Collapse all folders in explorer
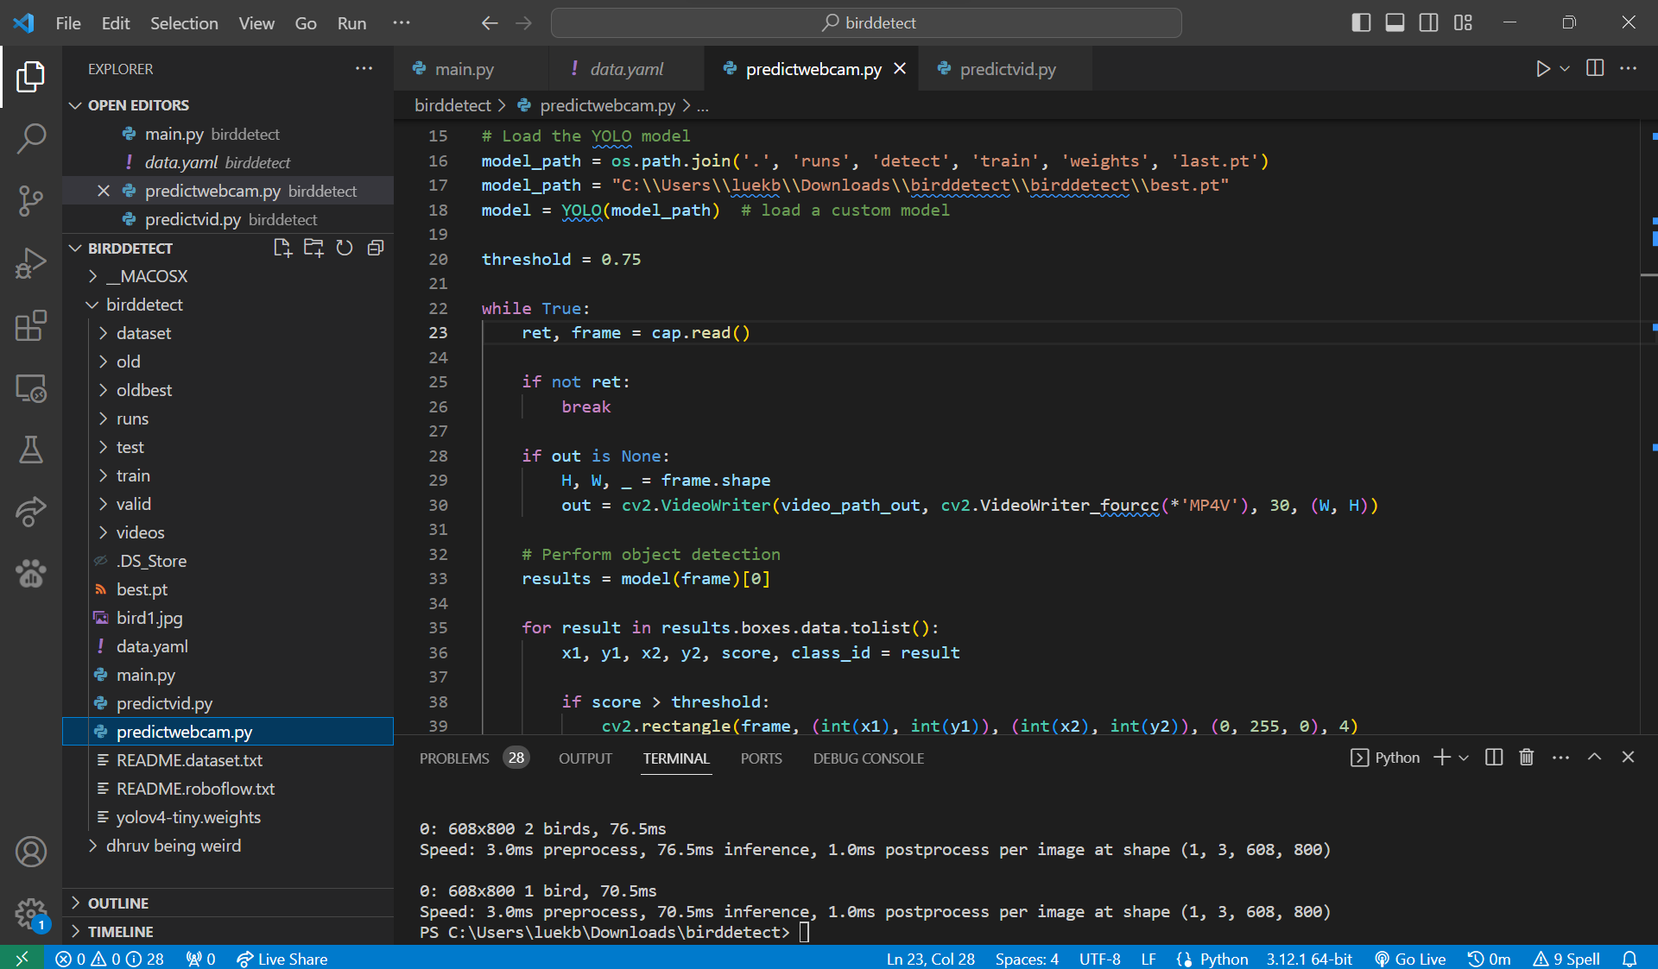This screenshot has height=969, width=1658. point(376,249)
